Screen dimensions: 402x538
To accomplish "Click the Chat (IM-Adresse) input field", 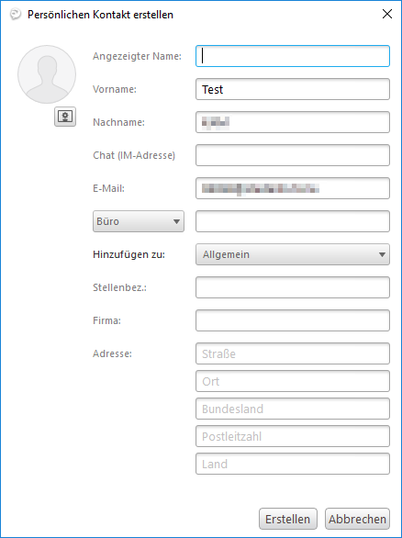I will 293,155.
